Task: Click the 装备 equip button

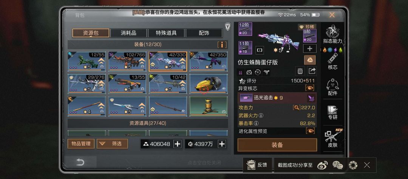Action: pyautogui.click(x=277, y=145)
